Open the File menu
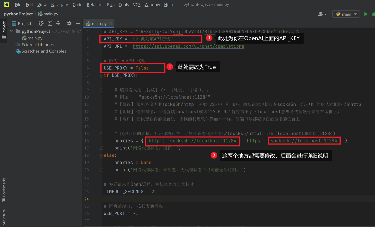Screen dimensions: 375x227 [18, 5]
